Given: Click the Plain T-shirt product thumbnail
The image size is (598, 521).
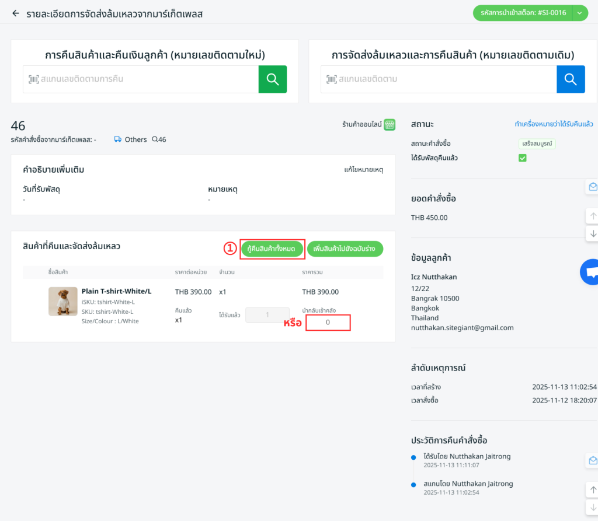Looking at the screenshot, I should point(63,302).
